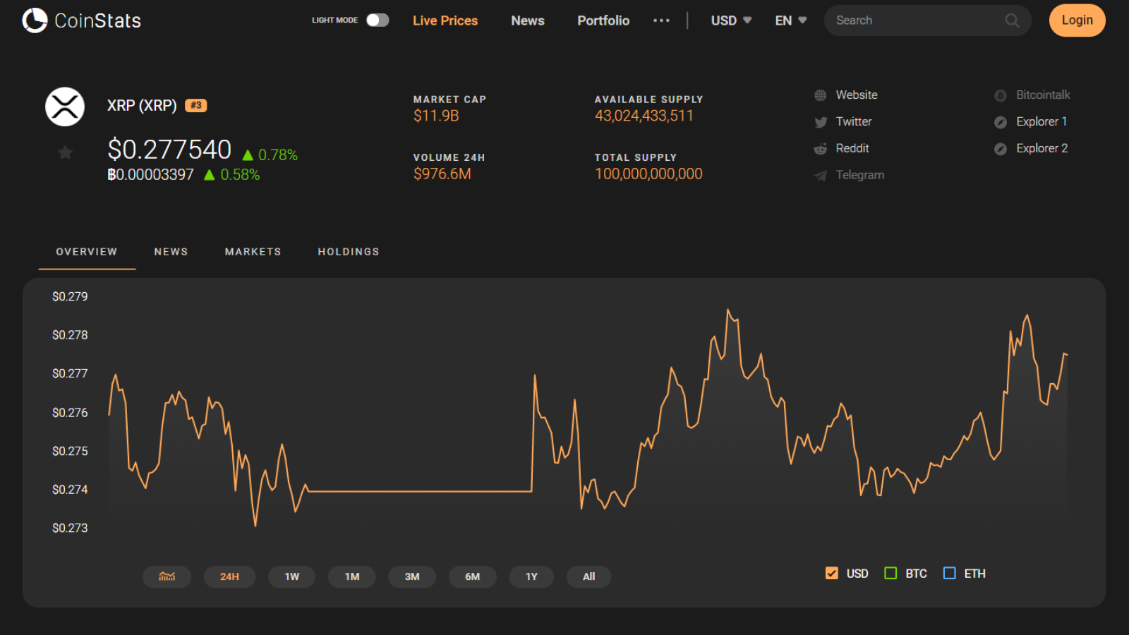Open the Reddit link
This screenshot has height=635, width=1129.
tap(852, 149)
